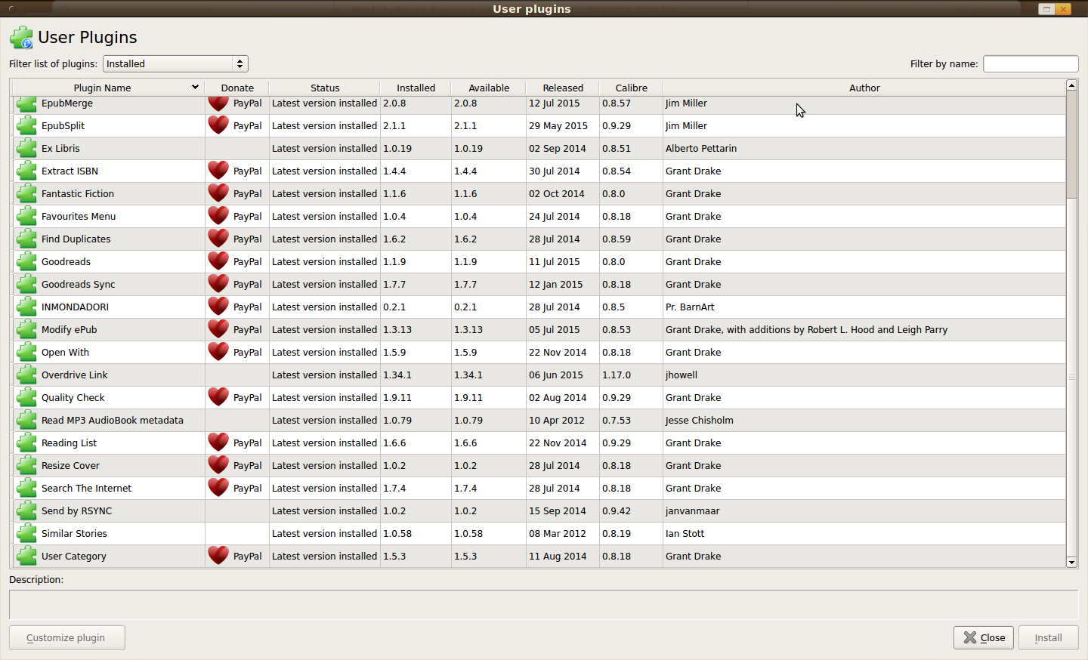Sort plugins by Released date header
The image size is (1088, 660).
pos(563,88)
